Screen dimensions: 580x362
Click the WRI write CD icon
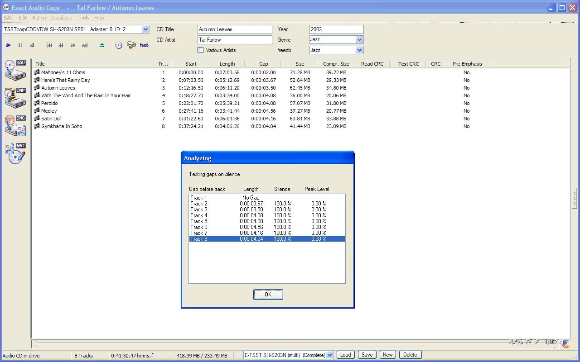click(15, 153)
